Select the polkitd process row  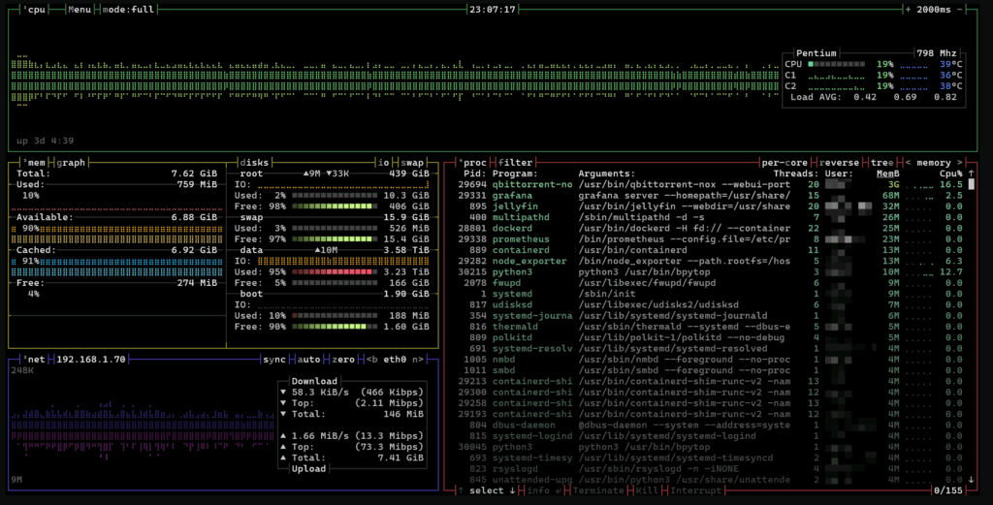tap(711, 337)
